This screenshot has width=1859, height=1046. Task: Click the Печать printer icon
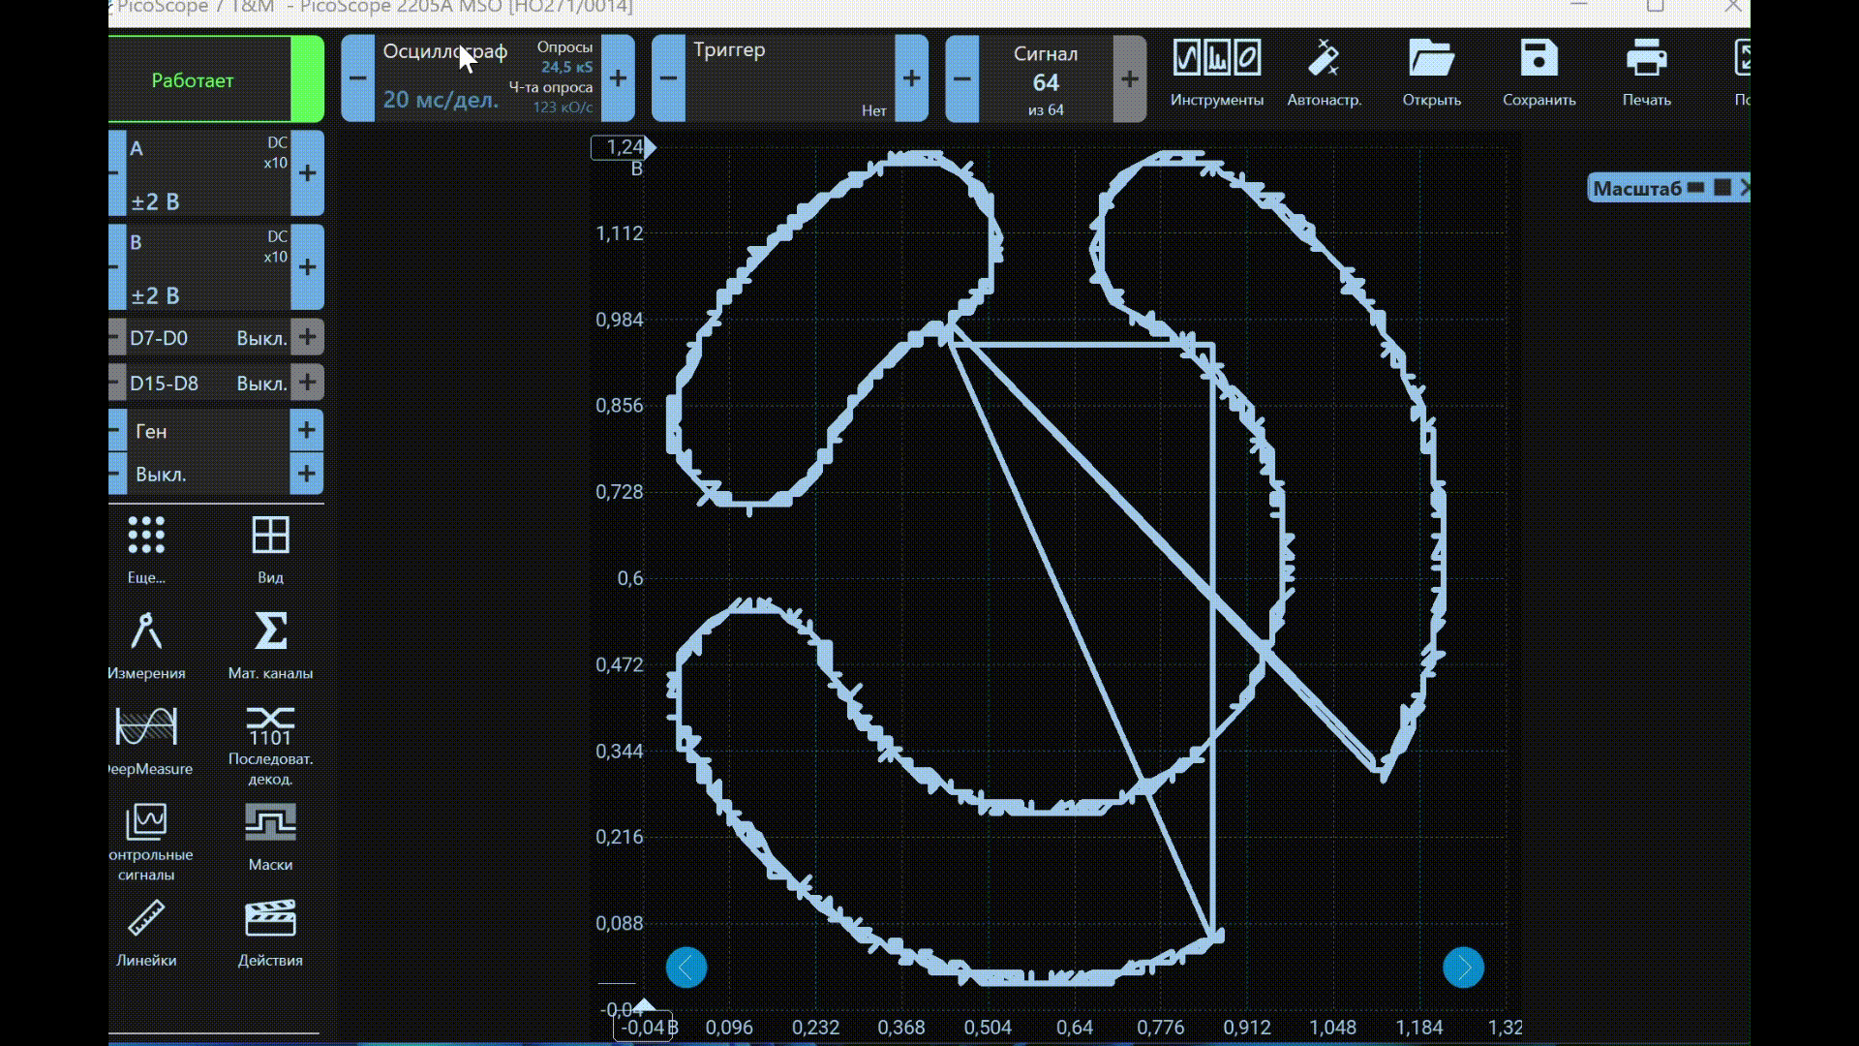click(1646, 60)
